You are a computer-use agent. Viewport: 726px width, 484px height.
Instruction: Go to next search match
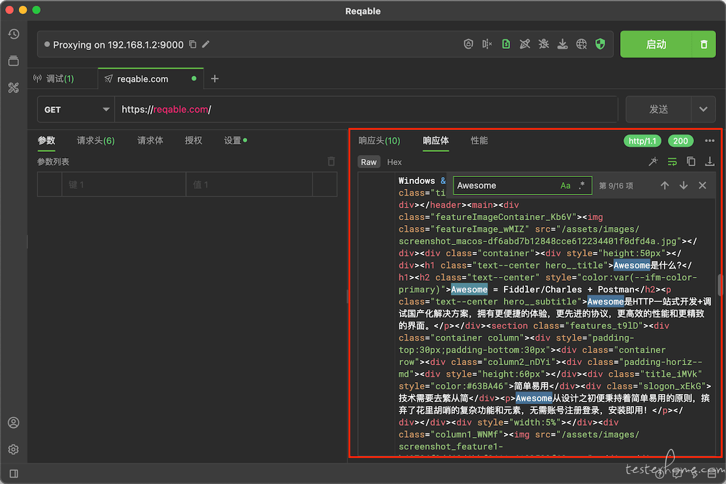[x=684, y=186]
